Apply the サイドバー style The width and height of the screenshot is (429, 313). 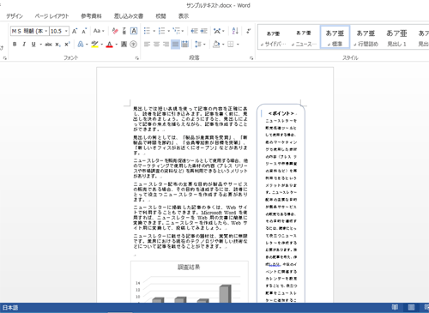point(273,38)
